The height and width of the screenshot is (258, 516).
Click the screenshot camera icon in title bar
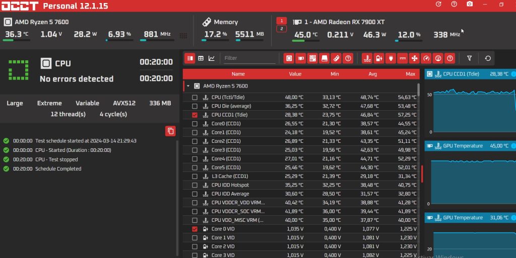pos(470,4)
